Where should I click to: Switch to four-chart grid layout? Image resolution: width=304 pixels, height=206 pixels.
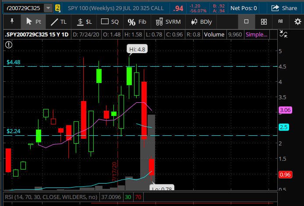264,22
